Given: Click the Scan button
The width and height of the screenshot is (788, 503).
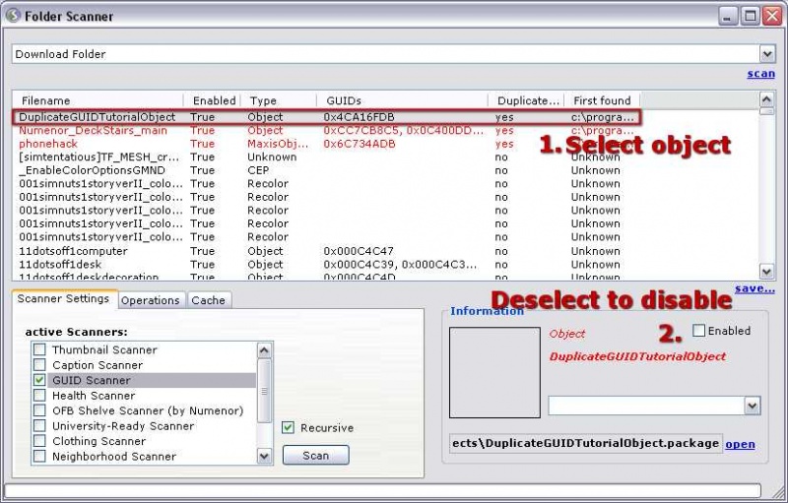Looking at the screenshot, I should [x=315, y=456].
